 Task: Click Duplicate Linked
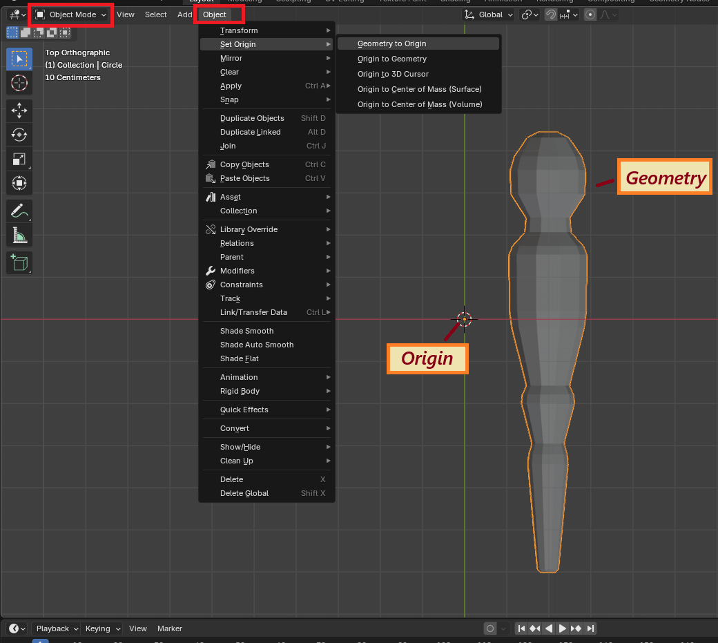pyautogui.click(x=266, y=132)
